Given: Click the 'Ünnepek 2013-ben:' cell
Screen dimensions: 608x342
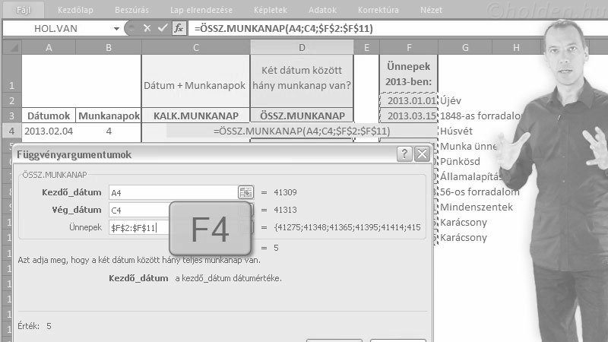Looking at the screenshot, I should point(409,74).
